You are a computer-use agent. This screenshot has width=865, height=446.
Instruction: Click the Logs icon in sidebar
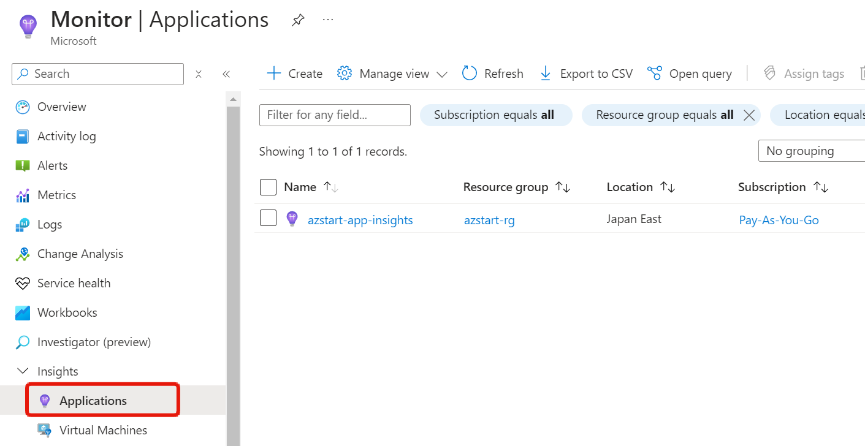tap(23, 225)
